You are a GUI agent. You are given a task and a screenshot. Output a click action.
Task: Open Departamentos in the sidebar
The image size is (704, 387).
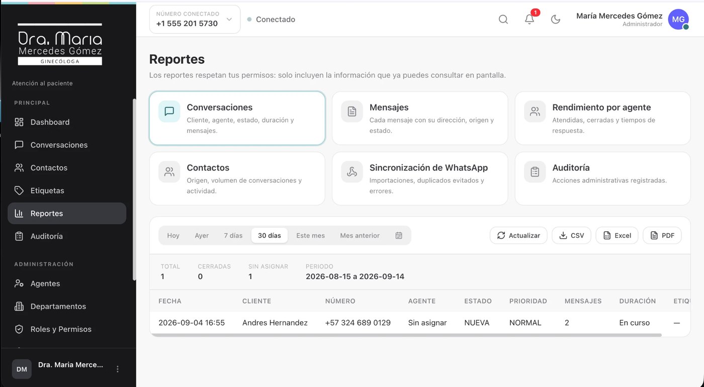point(67,306)
